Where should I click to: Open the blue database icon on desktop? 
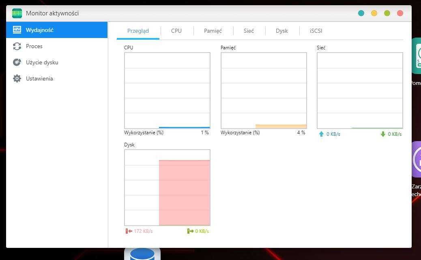[142, 254]
